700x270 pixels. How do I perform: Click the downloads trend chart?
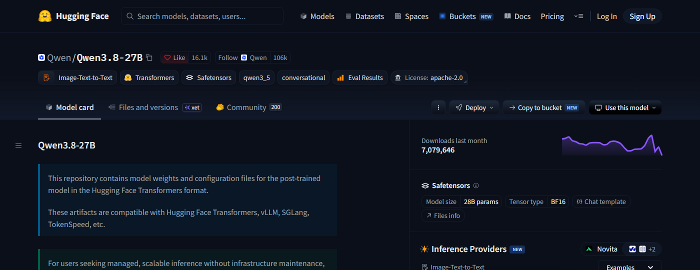[x=611, y=145]
